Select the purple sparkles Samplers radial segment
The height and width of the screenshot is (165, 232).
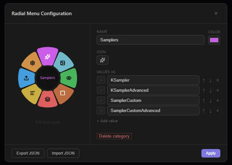click(48, 56)
